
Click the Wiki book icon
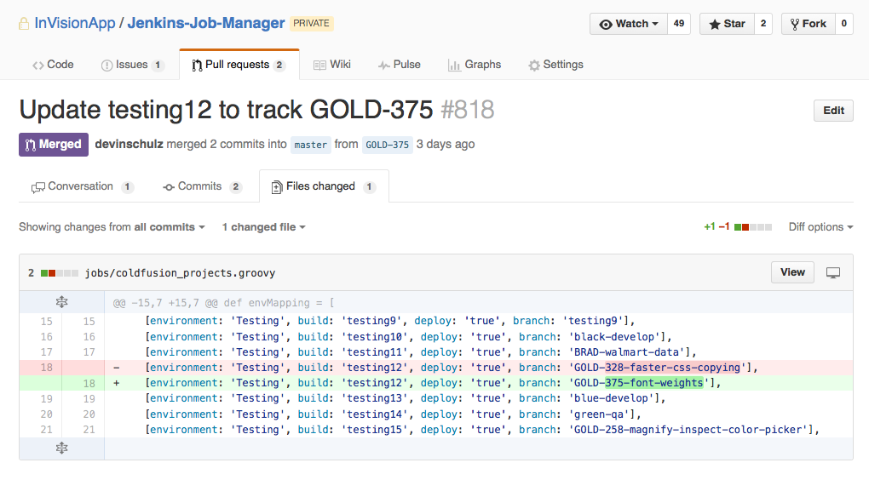[x=319, y=66]
